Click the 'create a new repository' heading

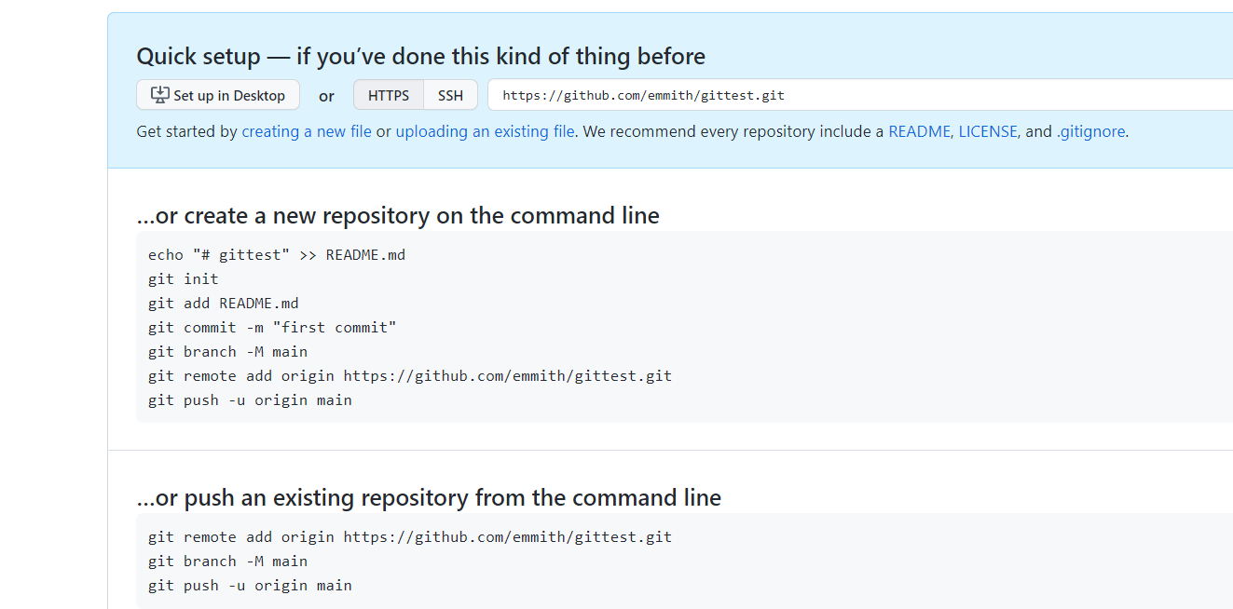[398, 216]
